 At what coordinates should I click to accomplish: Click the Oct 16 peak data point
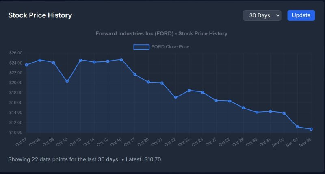point(121,60)
